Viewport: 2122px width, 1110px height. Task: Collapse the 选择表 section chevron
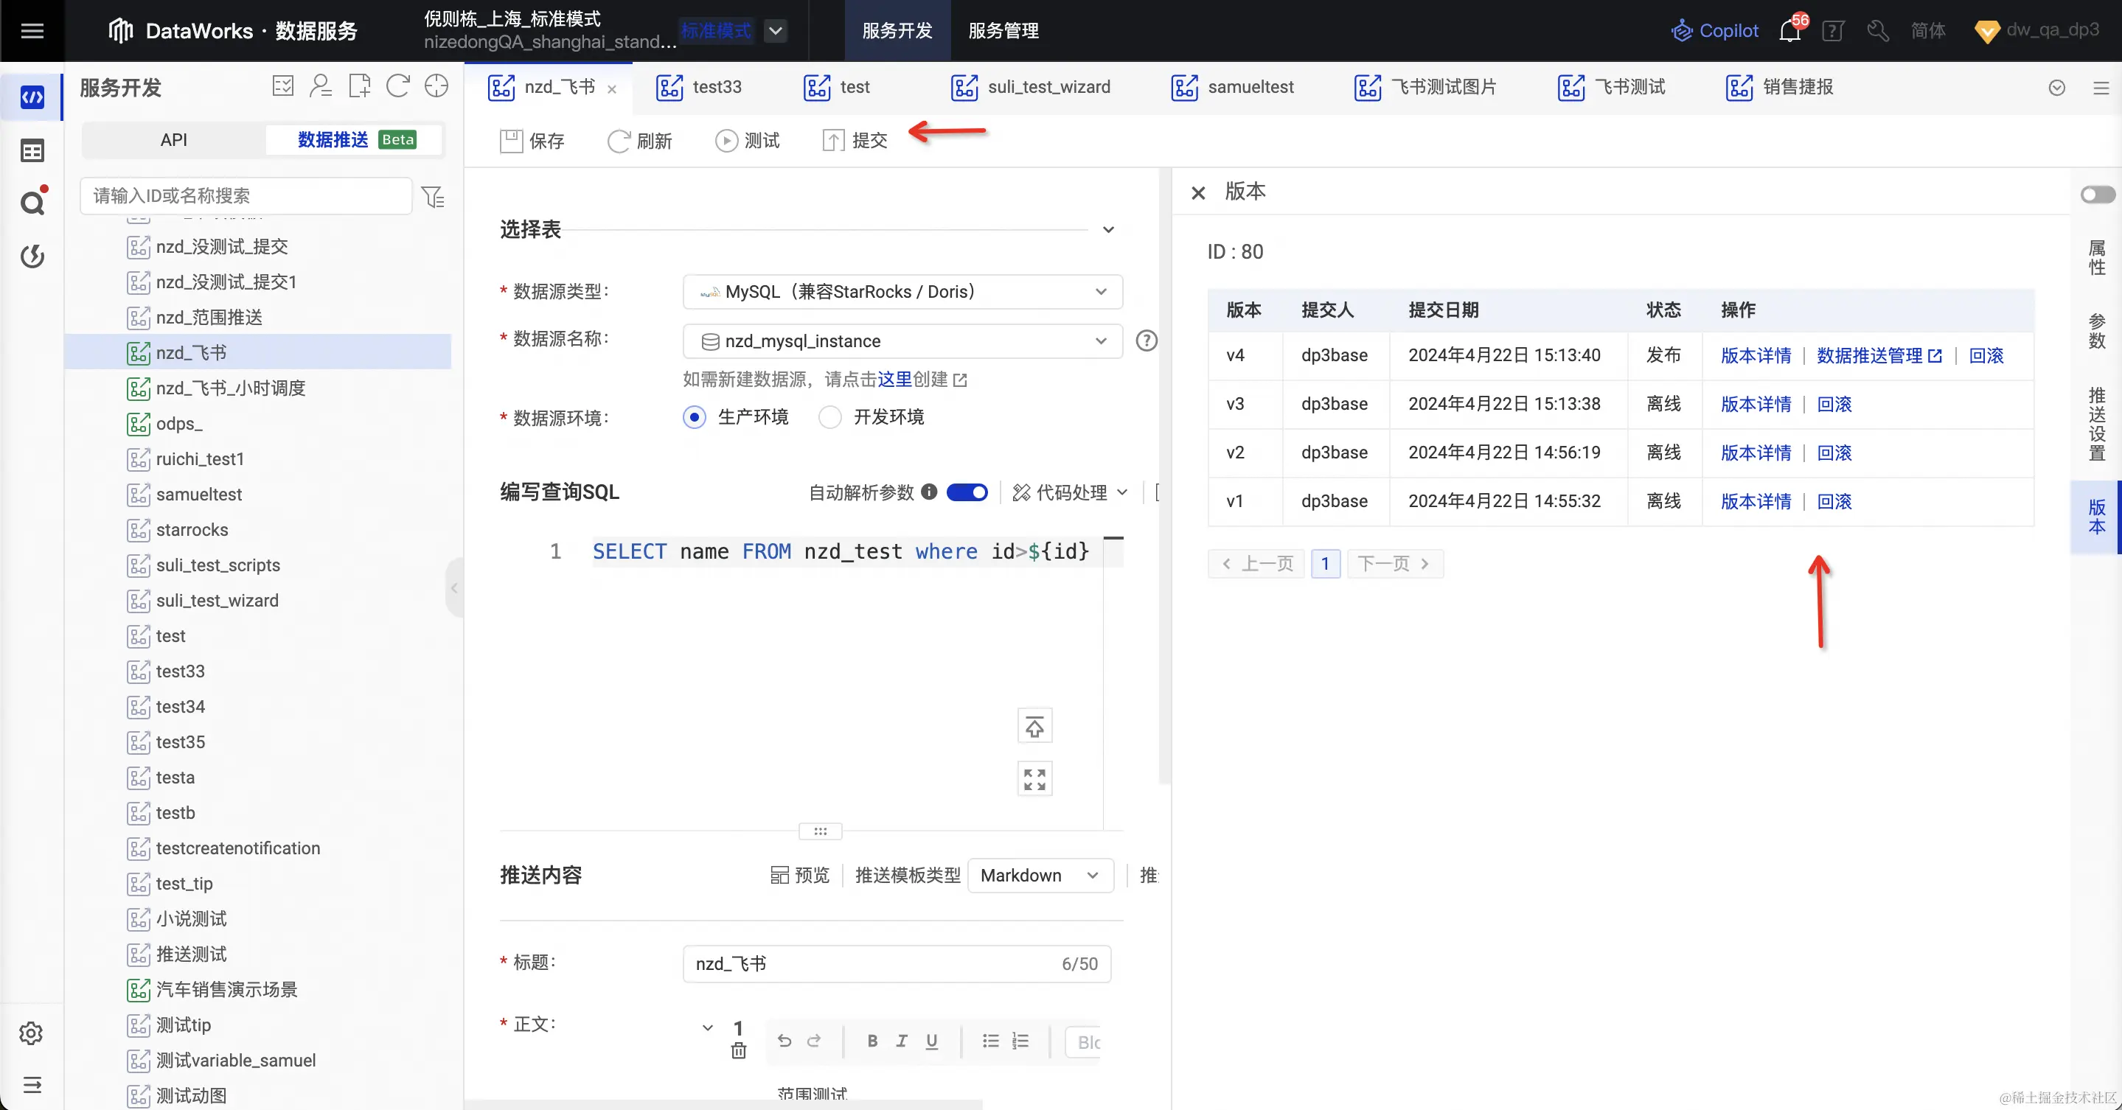click(x=1107, y=230)
